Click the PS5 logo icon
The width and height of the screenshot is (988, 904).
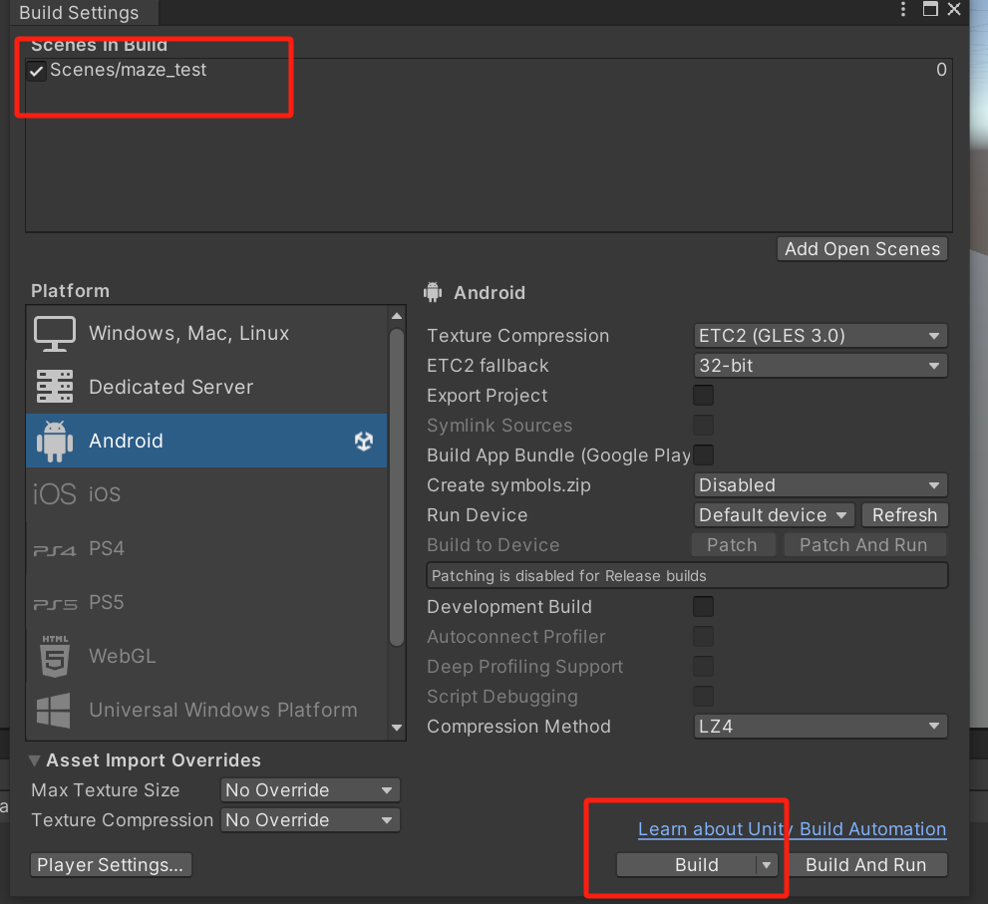(x=55, y=605)
